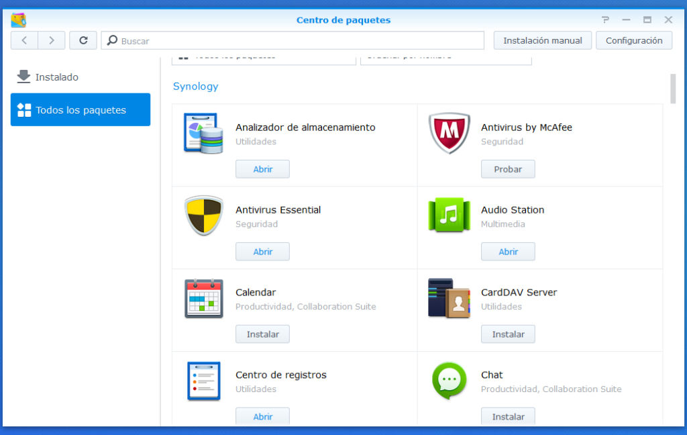Click Probar for Antivirus by McAfee
Viewport: 687px width, 435px height.
(x=508, y=169)
